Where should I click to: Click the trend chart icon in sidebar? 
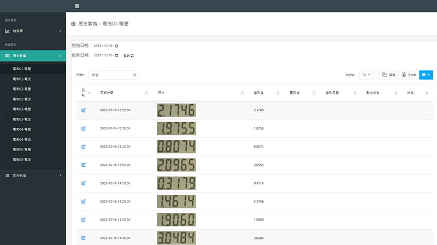pyautogui.click(x=7, y=31)
